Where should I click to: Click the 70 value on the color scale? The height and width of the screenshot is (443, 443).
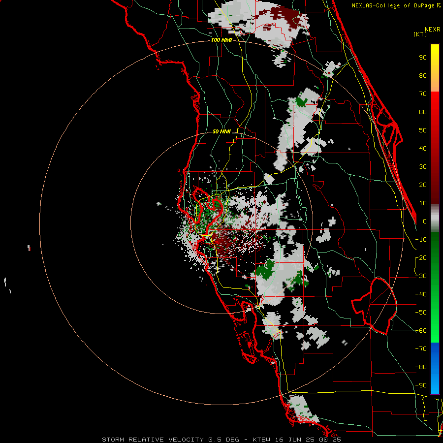click(x=423, y=94)
